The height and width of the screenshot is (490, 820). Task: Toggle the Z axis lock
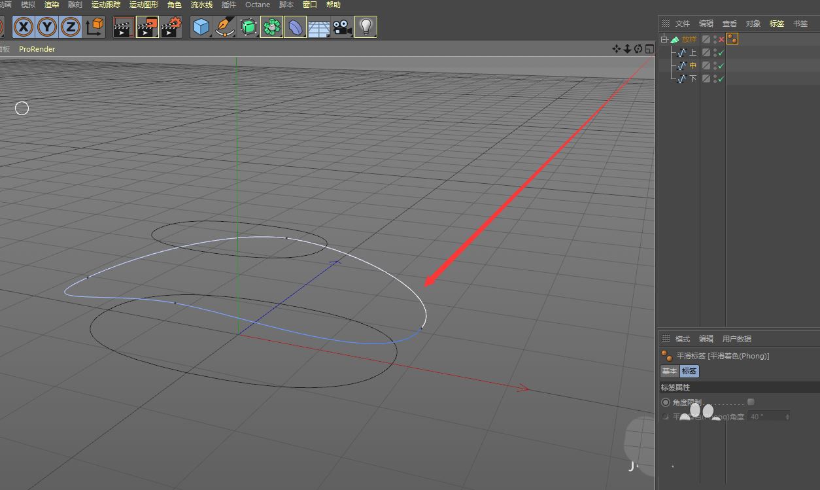point(71,27)
